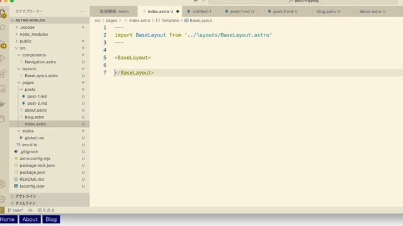Click the main branch indicator in status bar
The width and height of the screenshot is (403, 226).
15,210
